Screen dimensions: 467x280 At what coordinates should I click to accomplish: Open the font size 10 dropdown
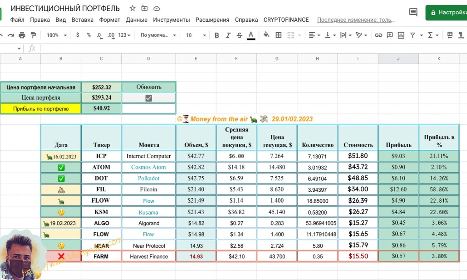pos(196,35)
